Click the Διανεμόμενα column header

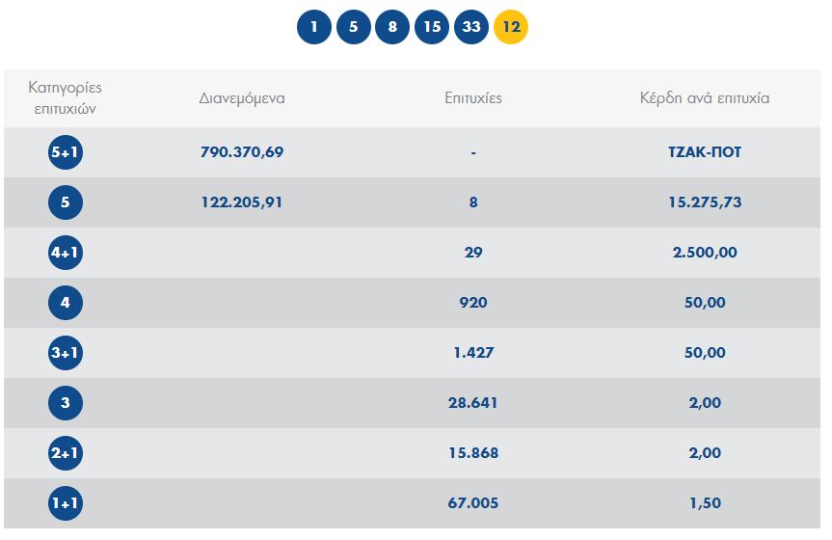tap(242, 98)
